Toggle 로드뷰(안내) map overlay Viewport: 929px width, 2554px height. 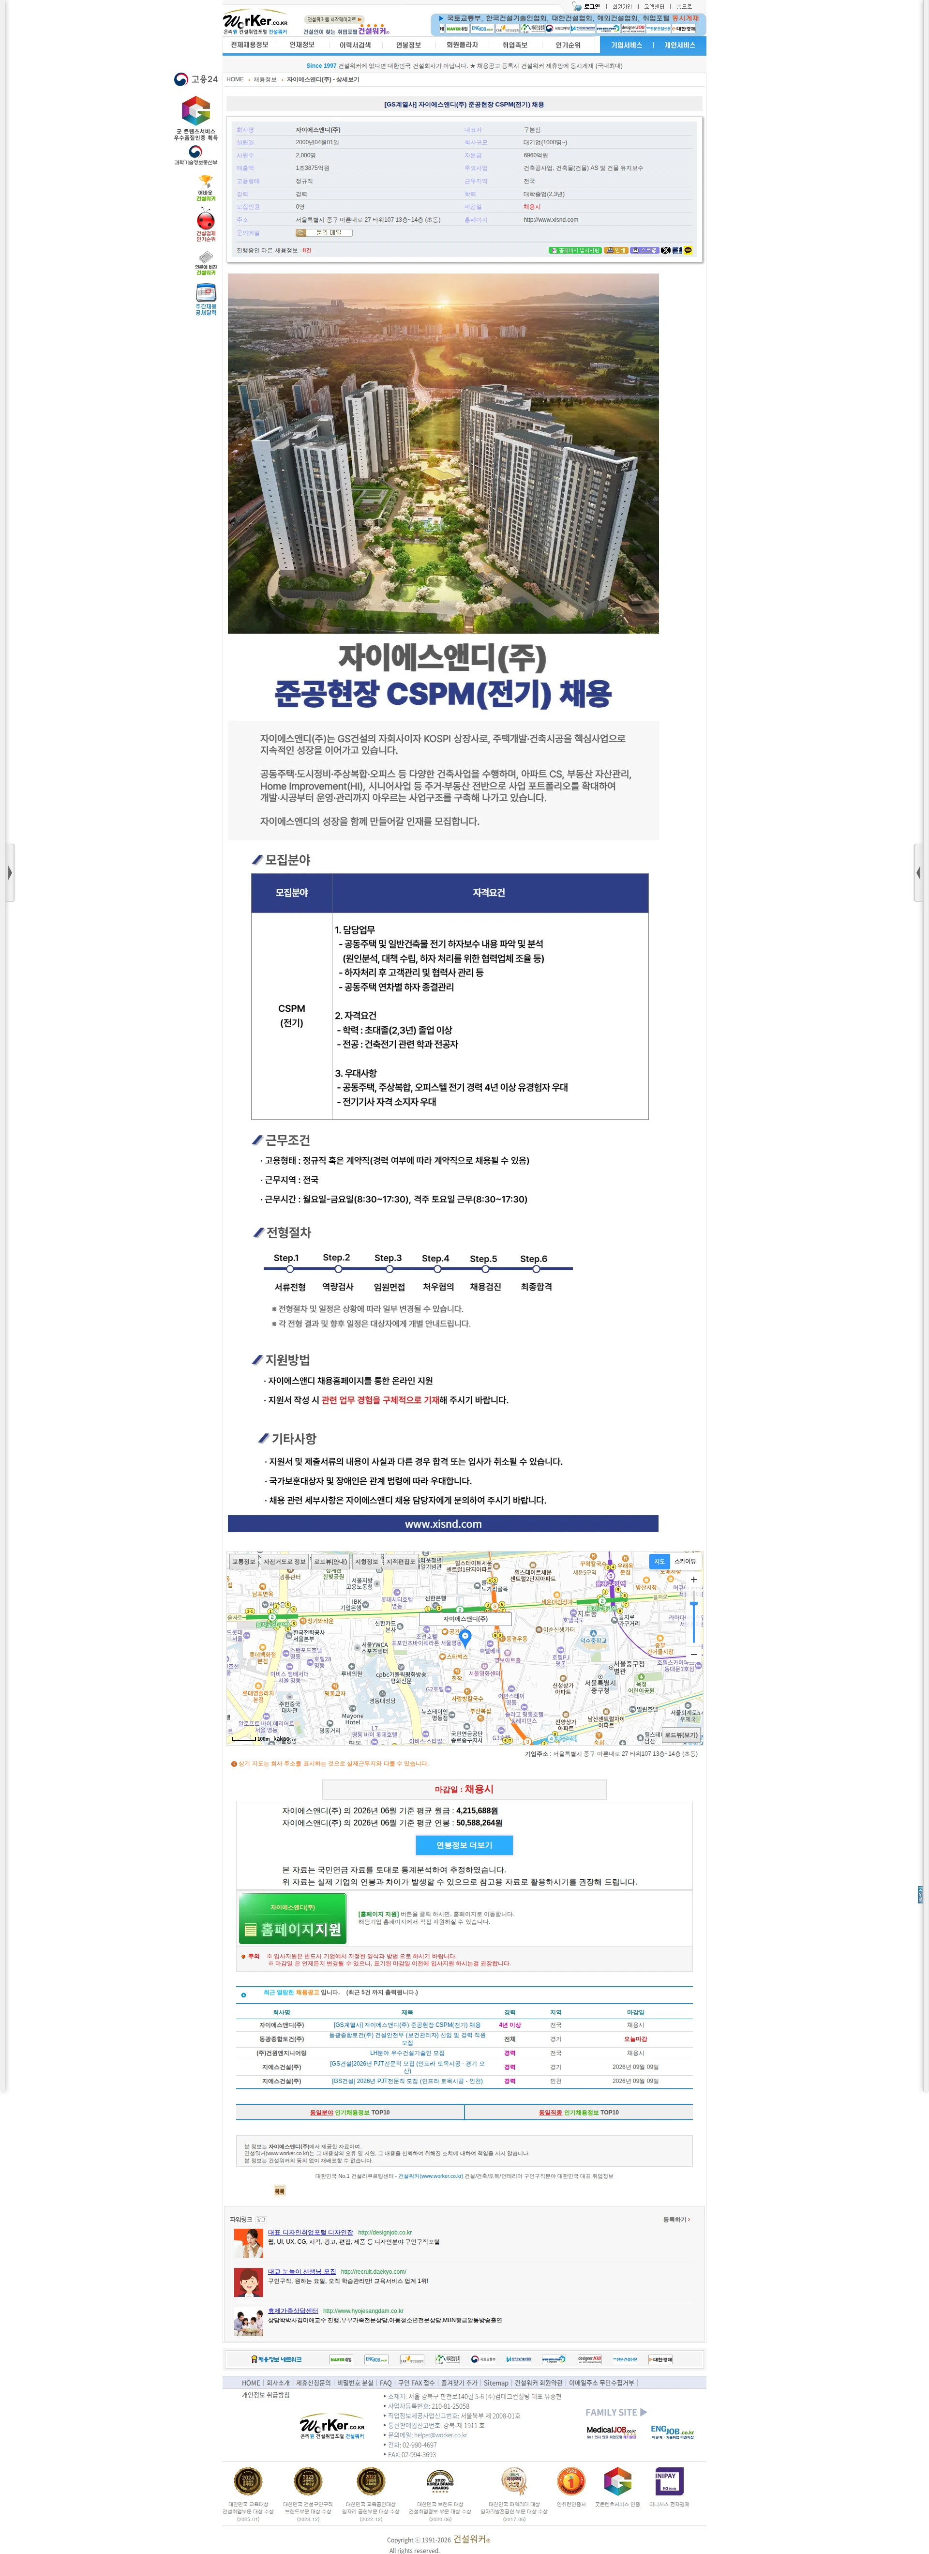[x=330, y=1562]
